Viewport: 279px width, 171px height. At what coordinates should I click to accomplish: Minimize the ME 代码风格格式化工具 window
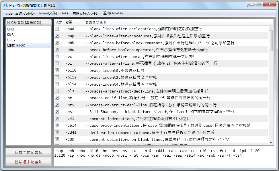point(251,4)
